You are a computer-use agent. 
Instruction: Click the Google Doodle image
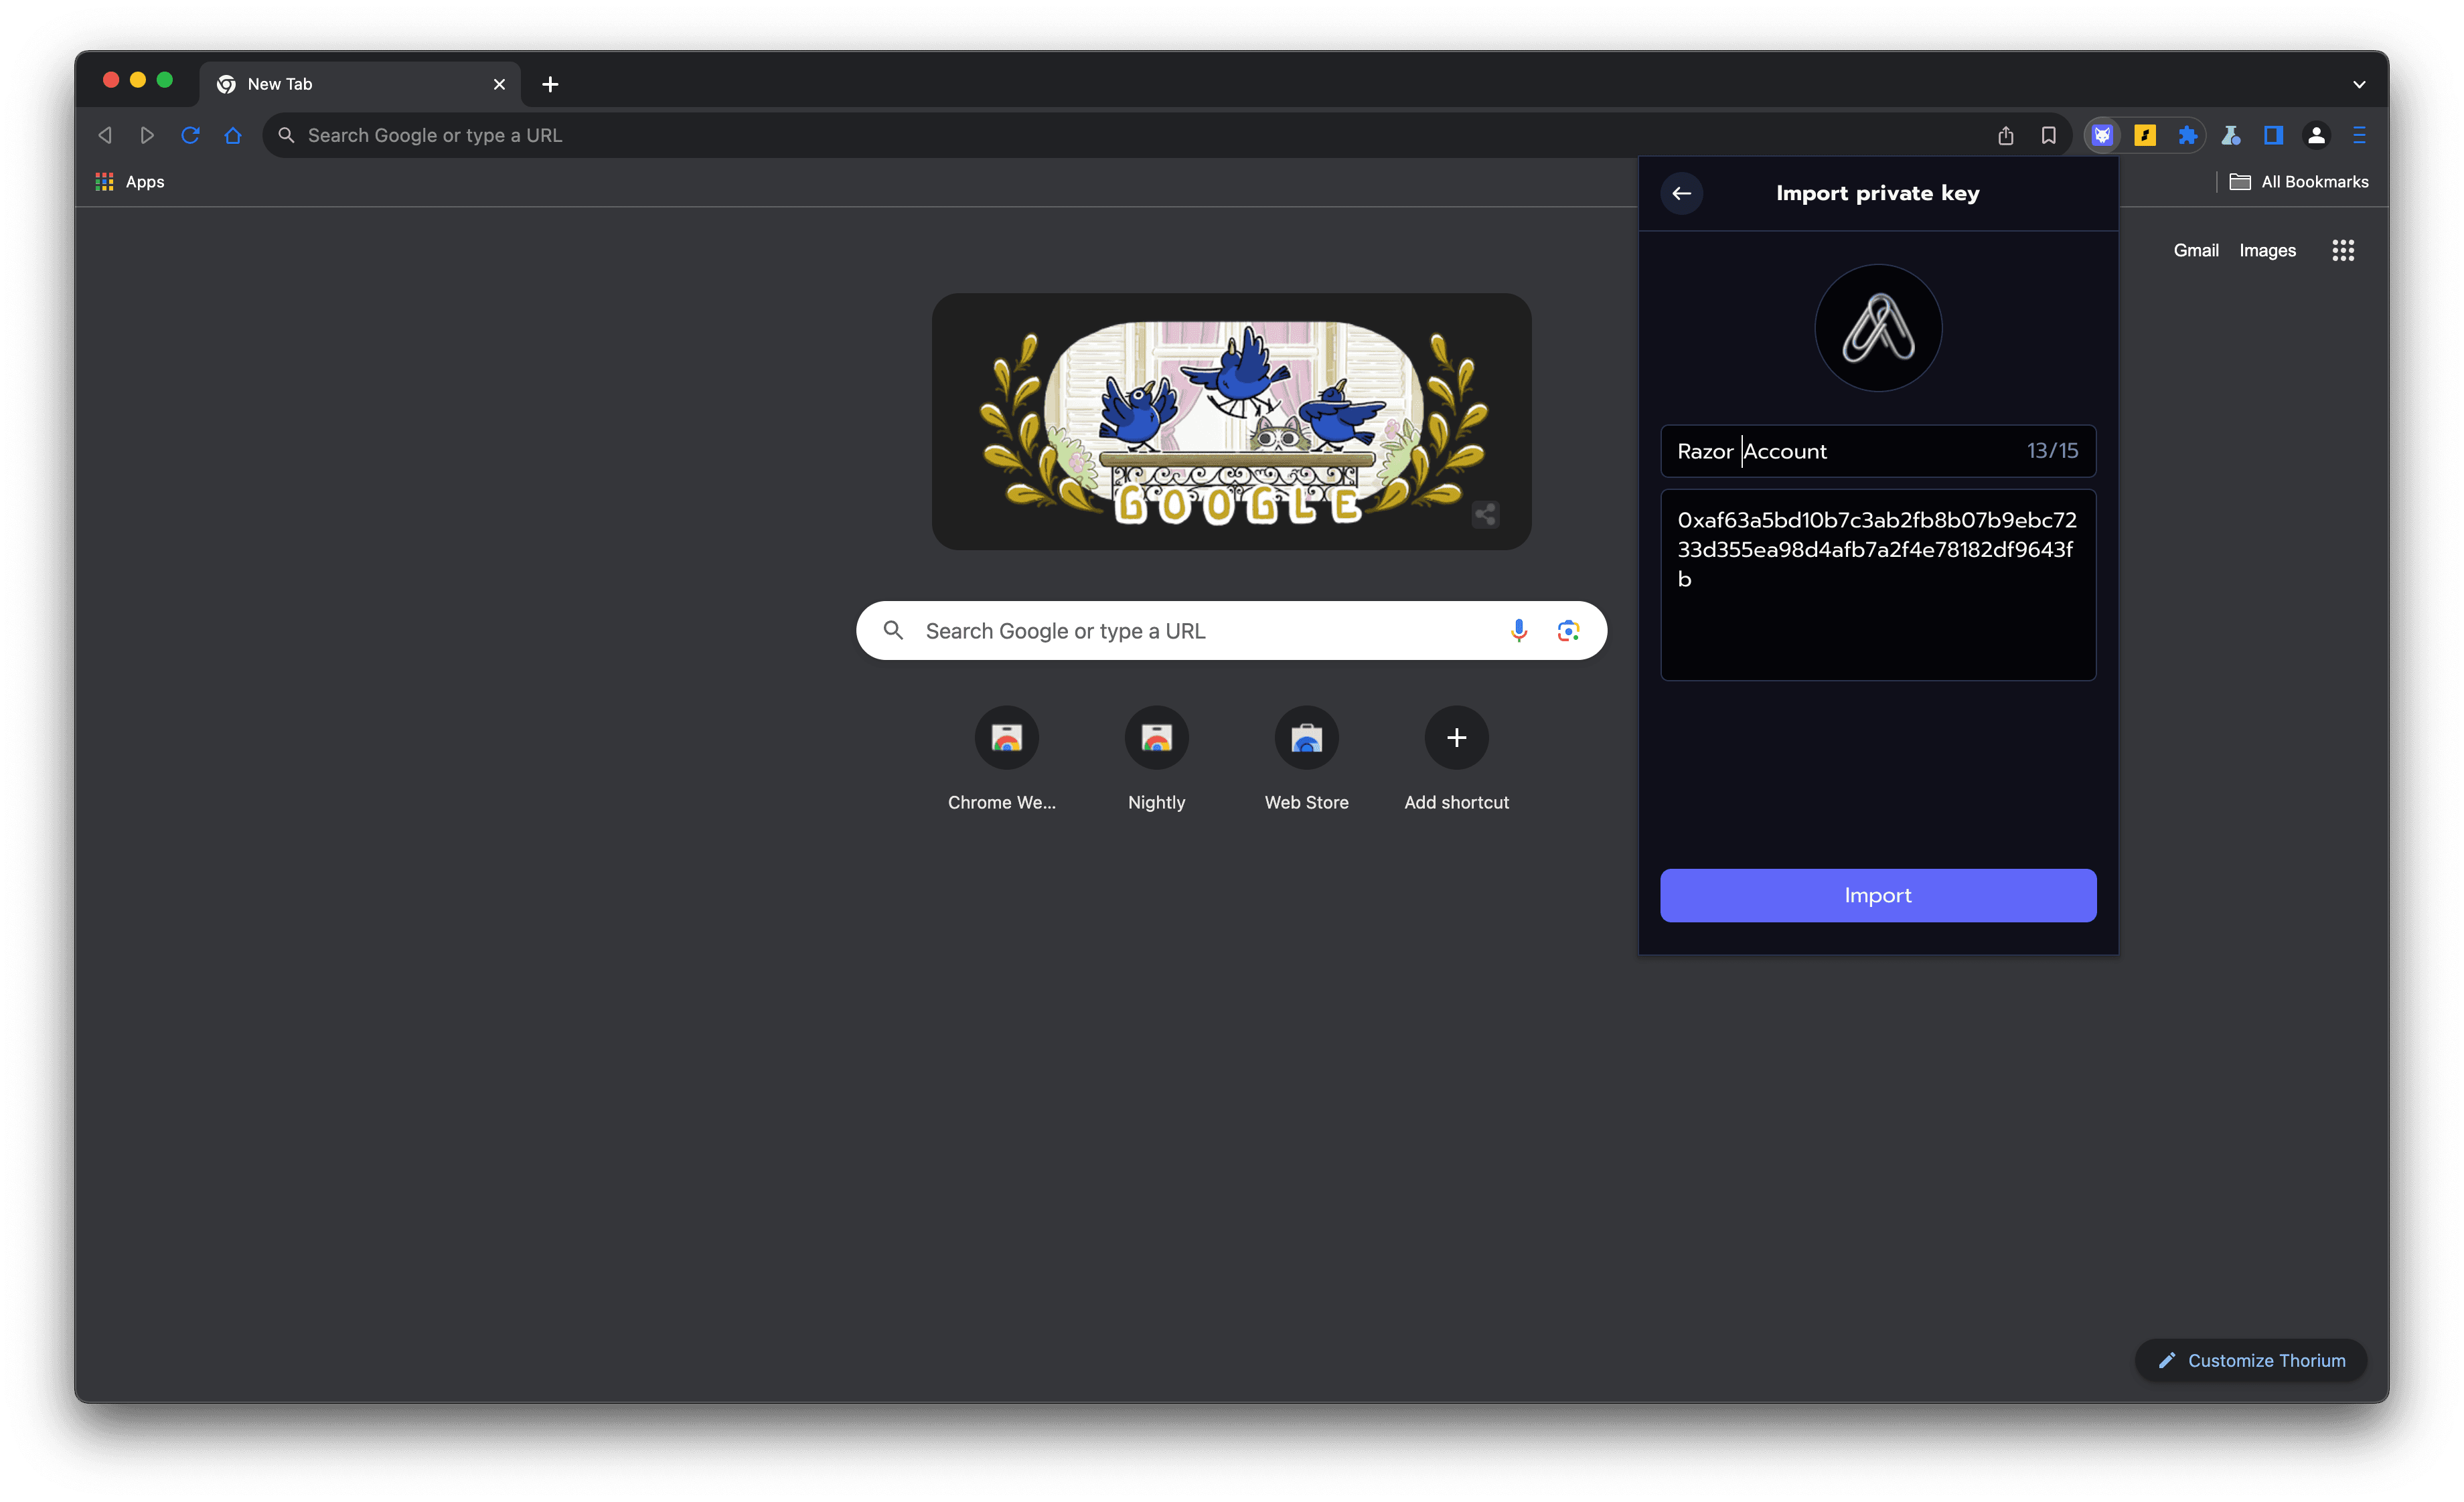[1231, 421]
